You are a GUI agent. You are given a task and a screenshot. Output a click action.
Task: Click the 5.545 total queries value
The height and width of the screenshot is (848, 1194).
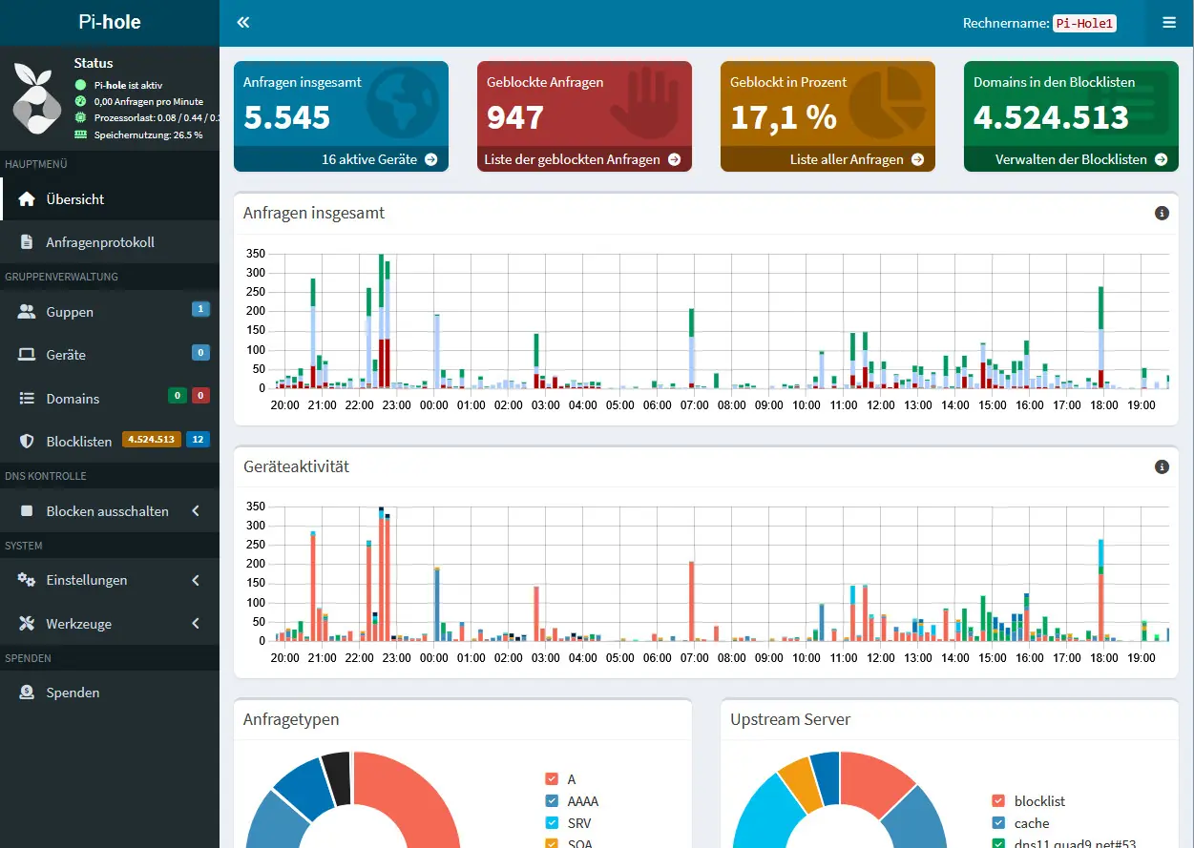point(287,117)
